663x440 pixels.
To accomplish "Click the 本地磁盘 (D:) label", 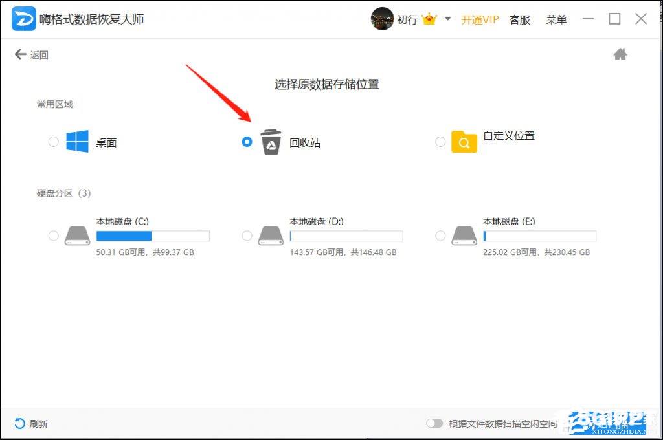I will 317,221.
